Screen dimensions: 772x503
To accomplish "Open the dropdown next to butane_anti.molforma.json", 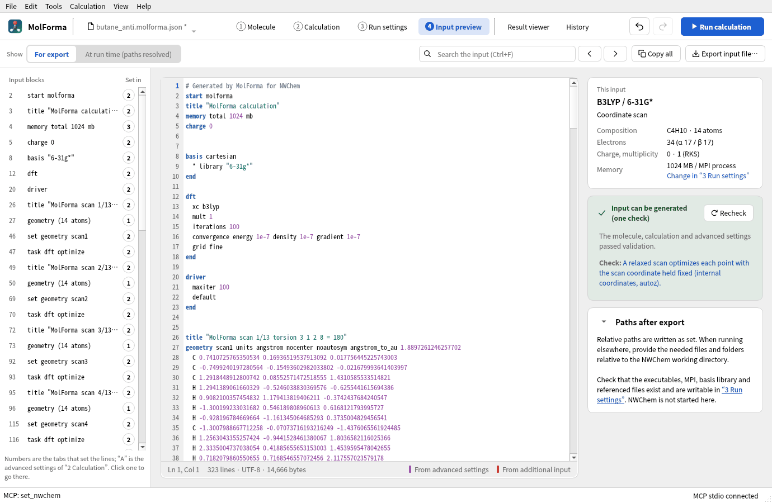I will point(194,31).
